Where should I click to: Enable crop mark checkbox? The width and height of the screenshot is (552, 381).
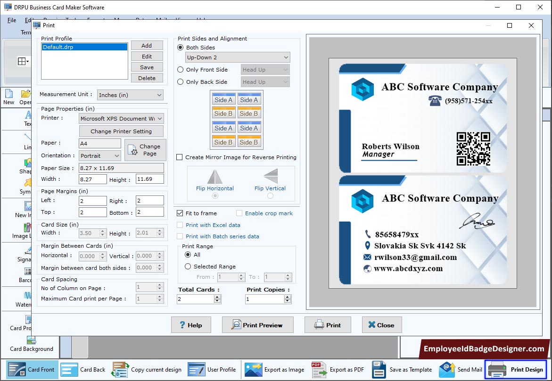239,213
